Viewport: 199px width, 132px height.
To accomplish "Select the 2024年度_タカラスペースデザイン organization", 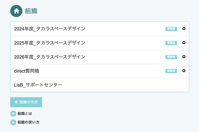I will 50,29.
